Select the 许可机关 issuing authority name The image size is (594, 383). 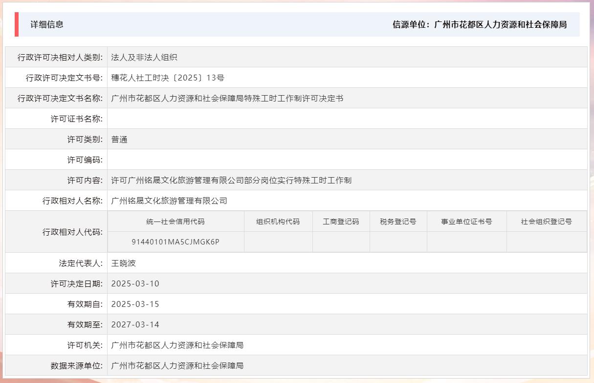point(178,345)
